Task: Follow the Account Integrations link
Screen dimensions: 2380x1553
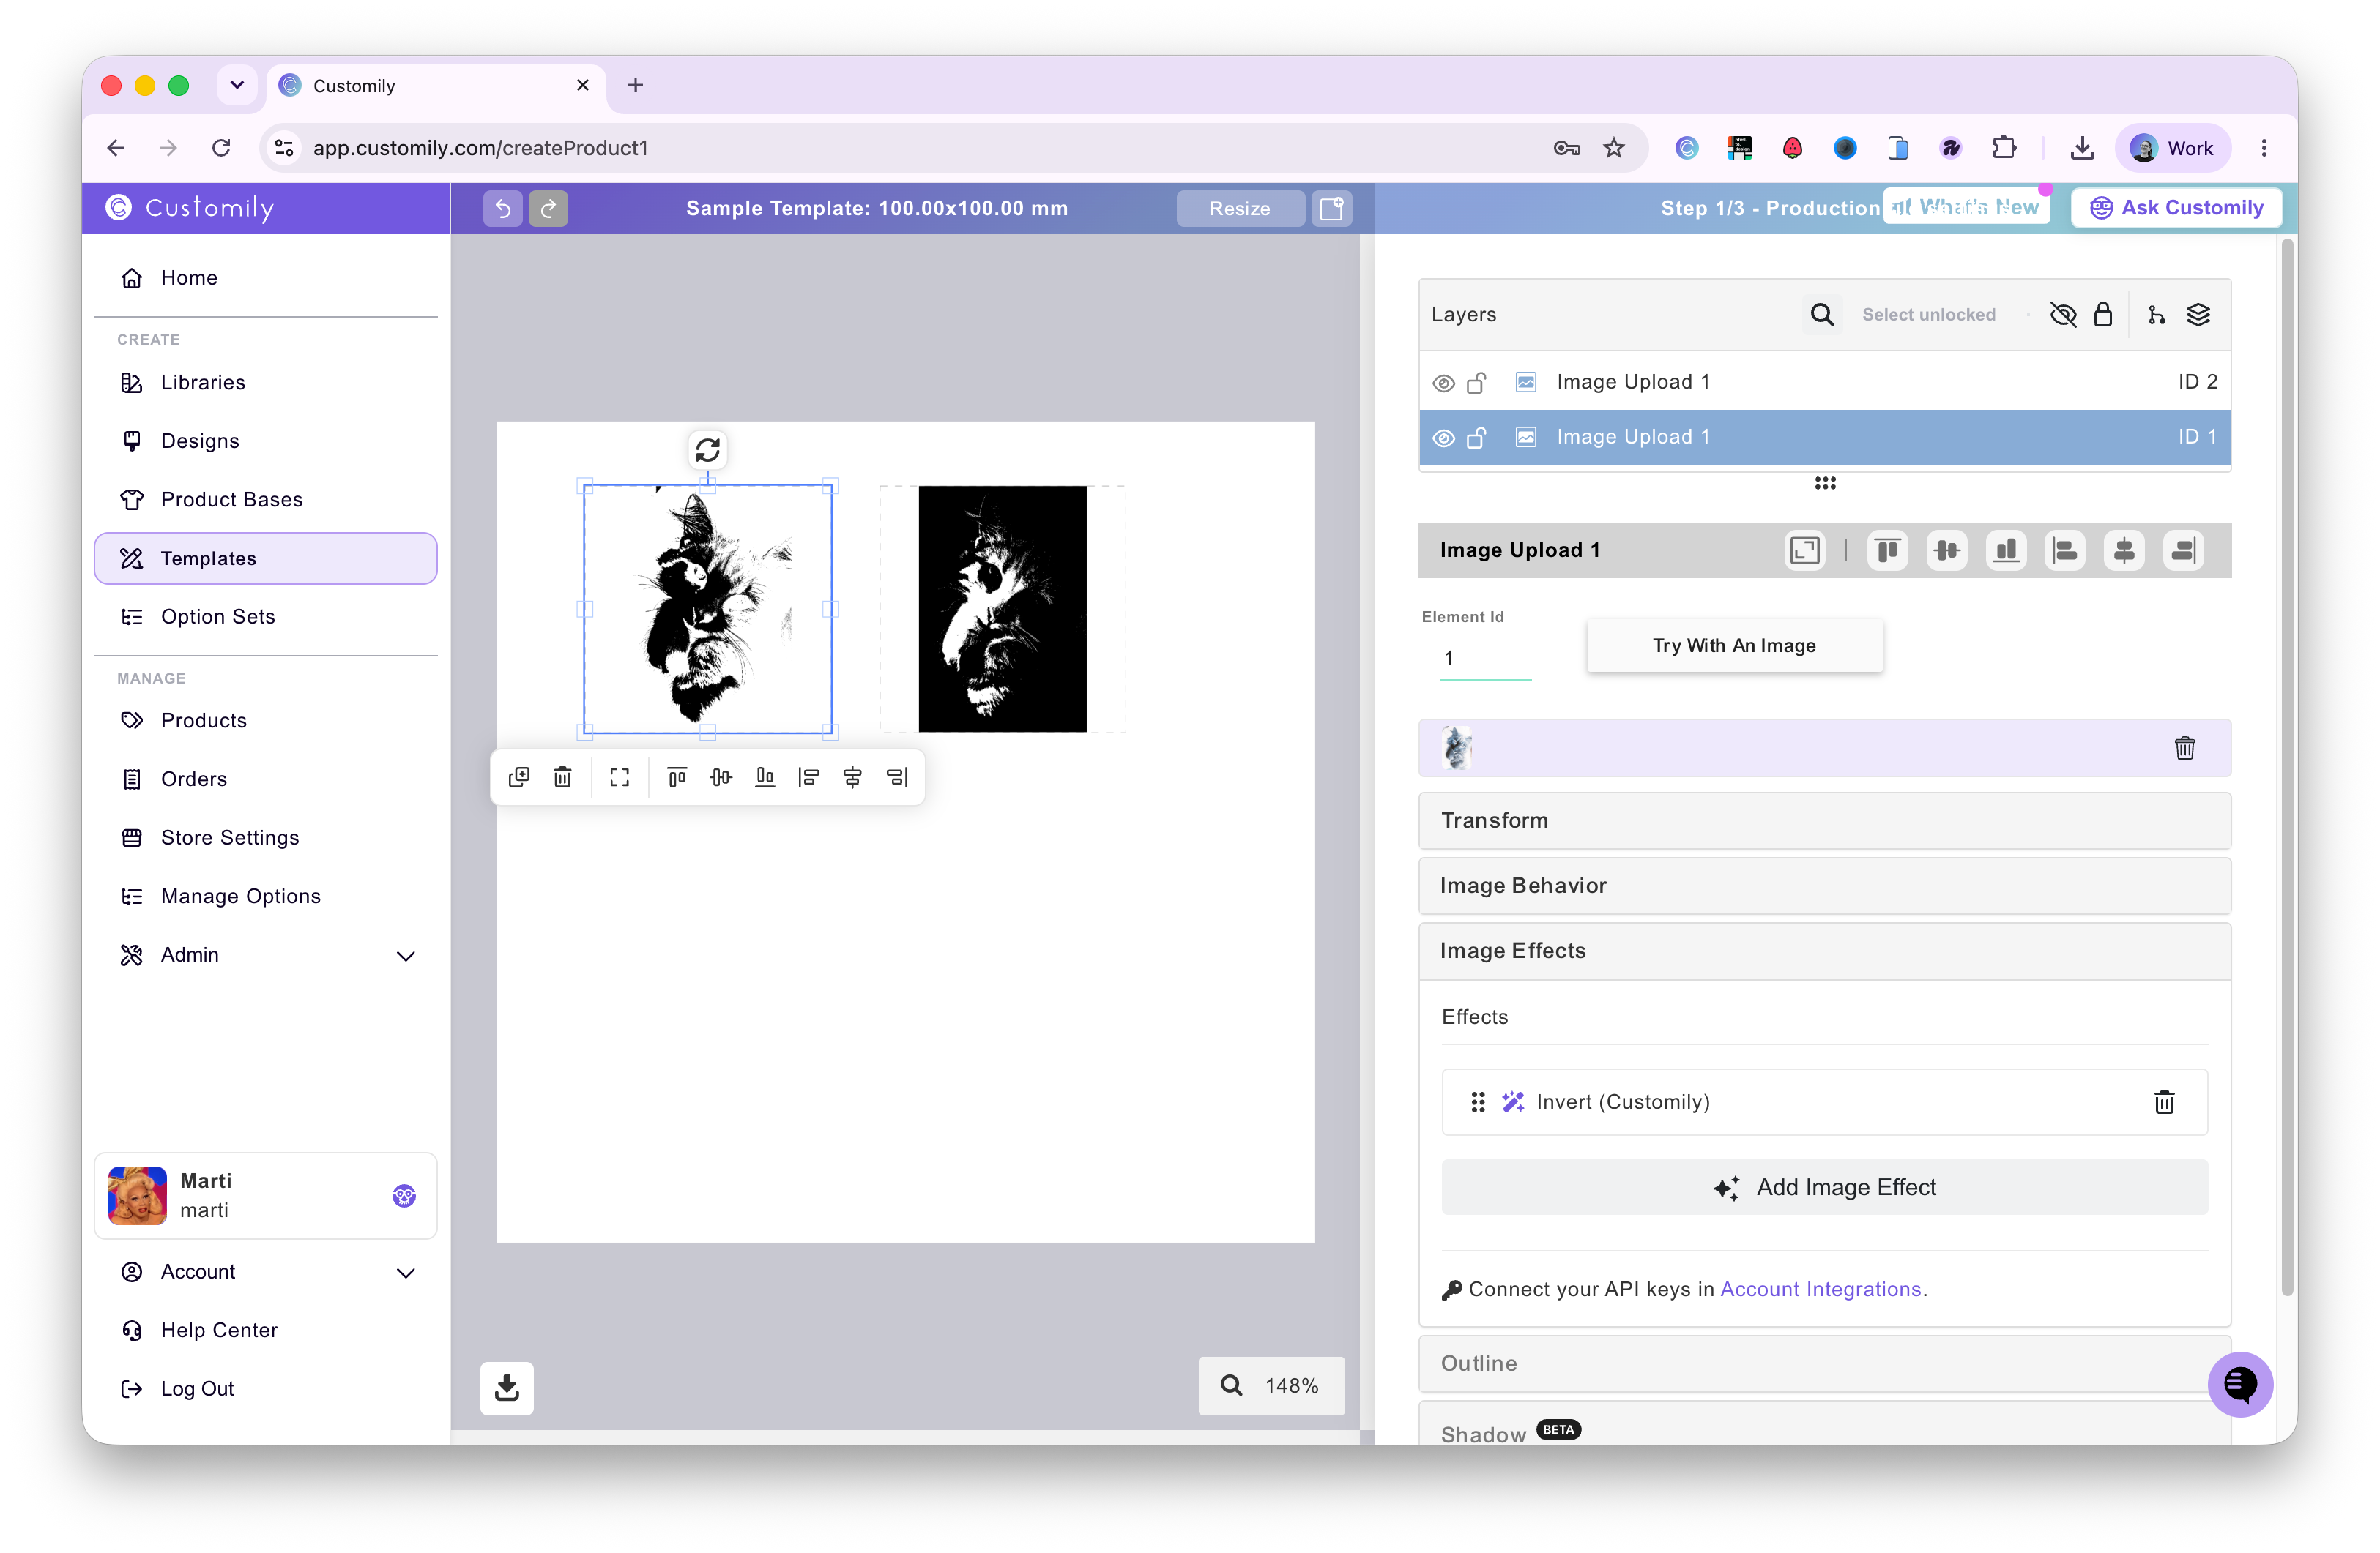Action: [x=1821, y=1290]
